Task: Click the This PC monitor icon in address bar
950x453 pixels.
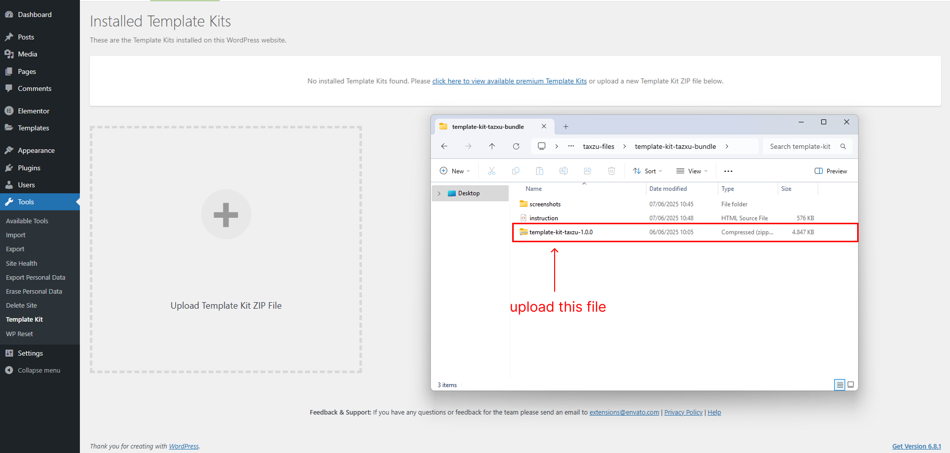Action: point(542,146)
